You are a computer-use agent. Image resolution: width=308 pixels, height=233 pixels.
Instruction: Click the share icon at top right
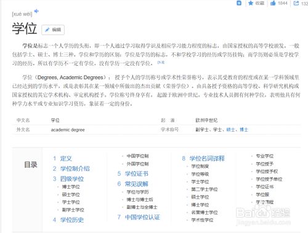[x=296, y=3]
